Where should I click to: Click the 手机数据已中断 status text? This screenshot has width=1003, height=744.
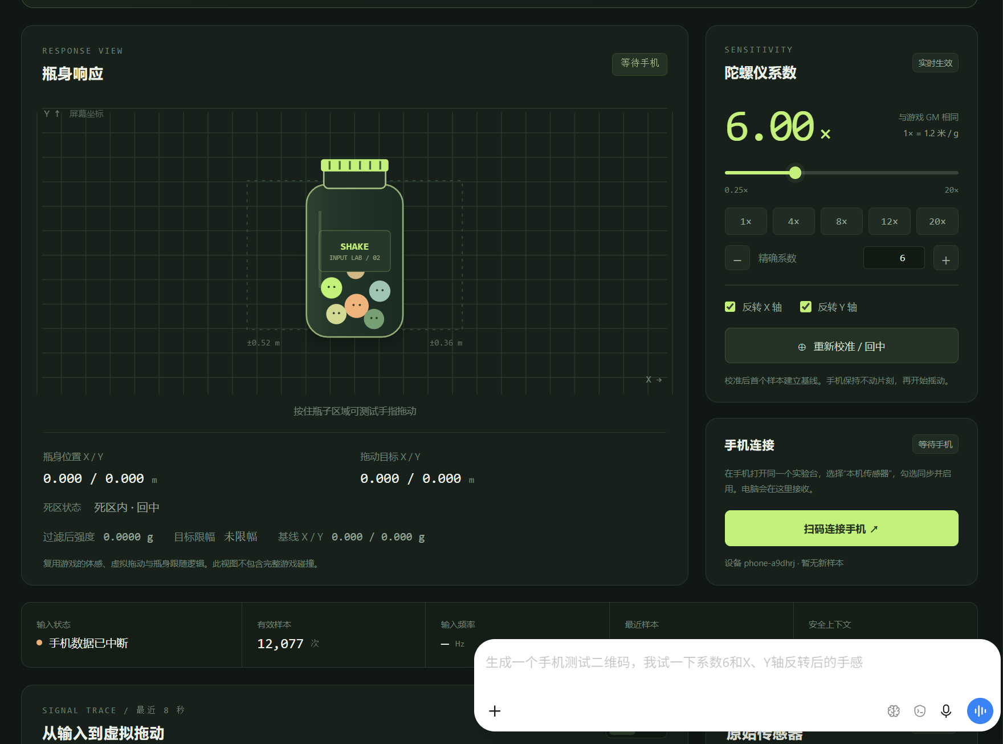(x=88, y=643)
